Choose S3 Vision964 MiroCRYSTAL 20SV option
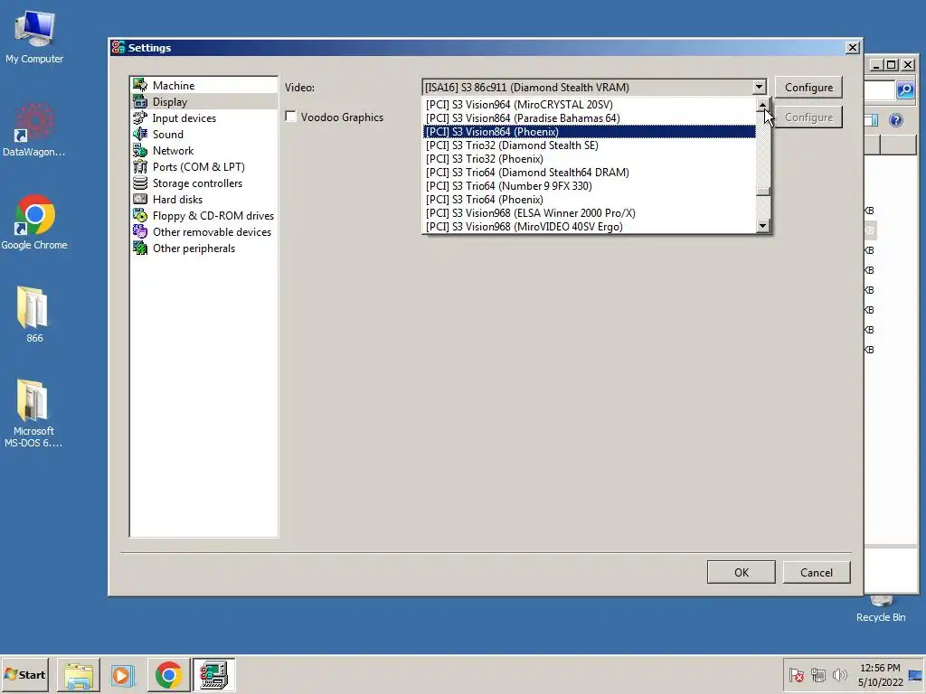This screenshot has height=694, width=926. pyautogui.click(x=590, y=105)
